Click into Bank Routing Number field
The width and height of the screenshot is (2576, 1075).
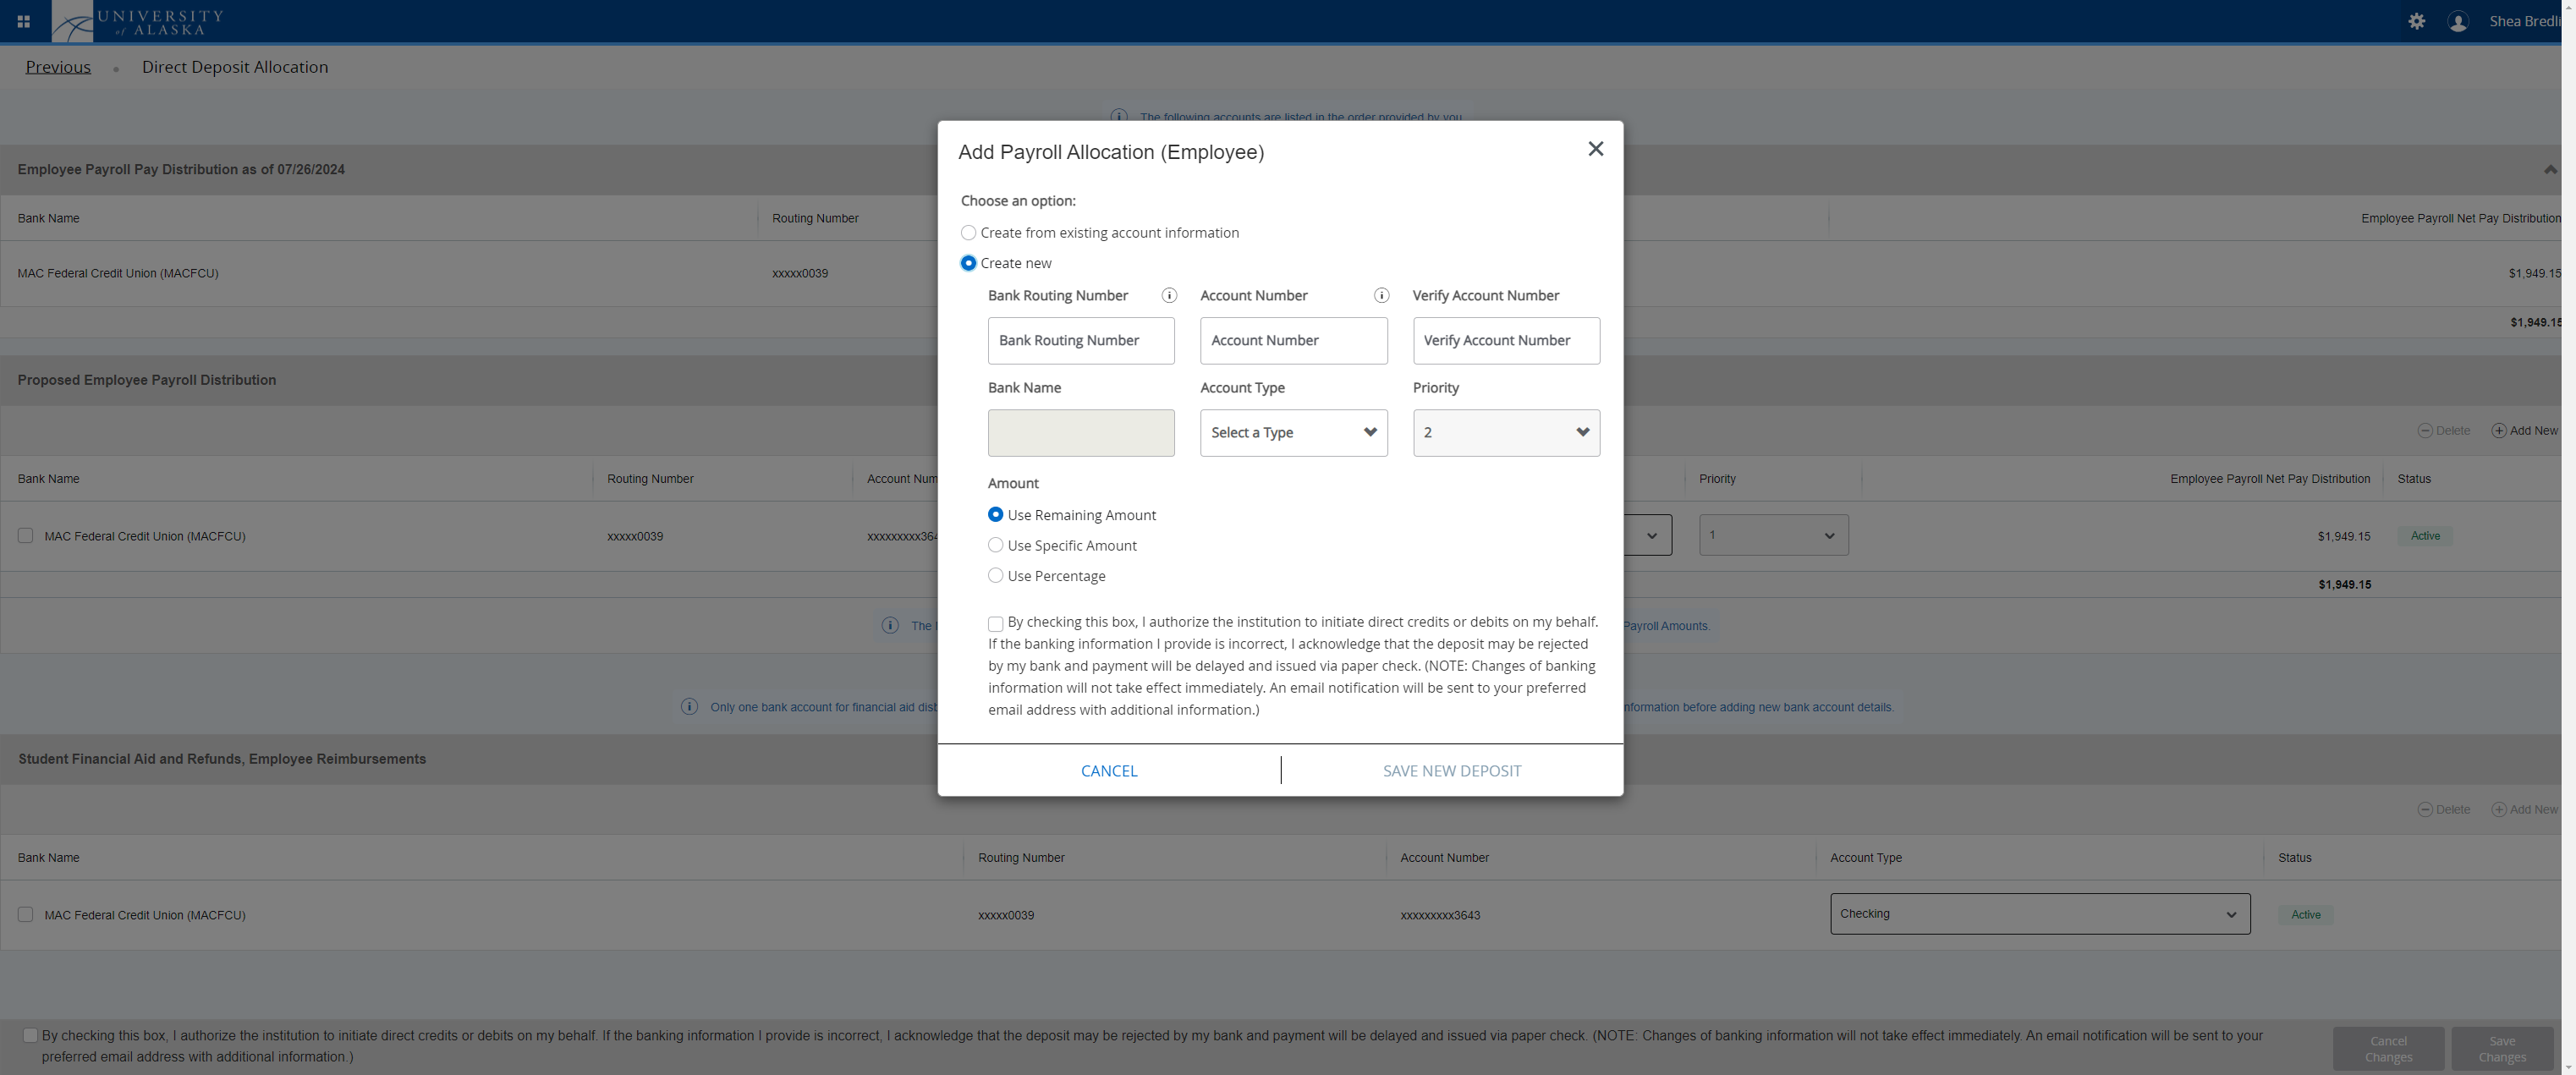click(1081, 341)
